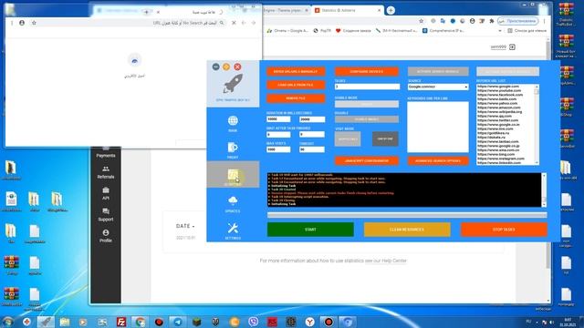Click the task progress bar
The image size is (584, 328).
pyautogui.click(x=407, y=215)
